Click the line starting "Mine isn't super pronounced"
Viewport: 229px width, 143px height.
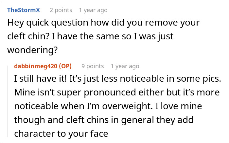116,93
